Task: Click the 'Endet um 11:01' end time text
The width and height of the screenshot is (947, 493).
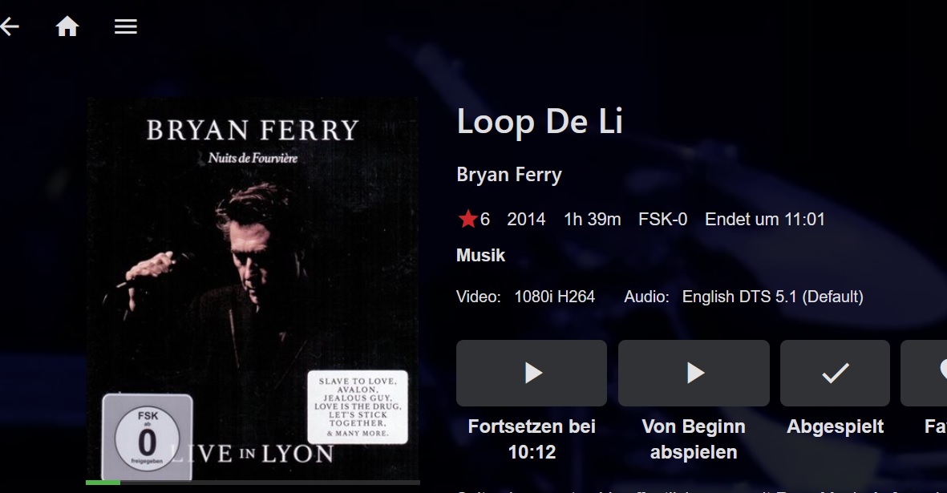Action: coord(765,219)
